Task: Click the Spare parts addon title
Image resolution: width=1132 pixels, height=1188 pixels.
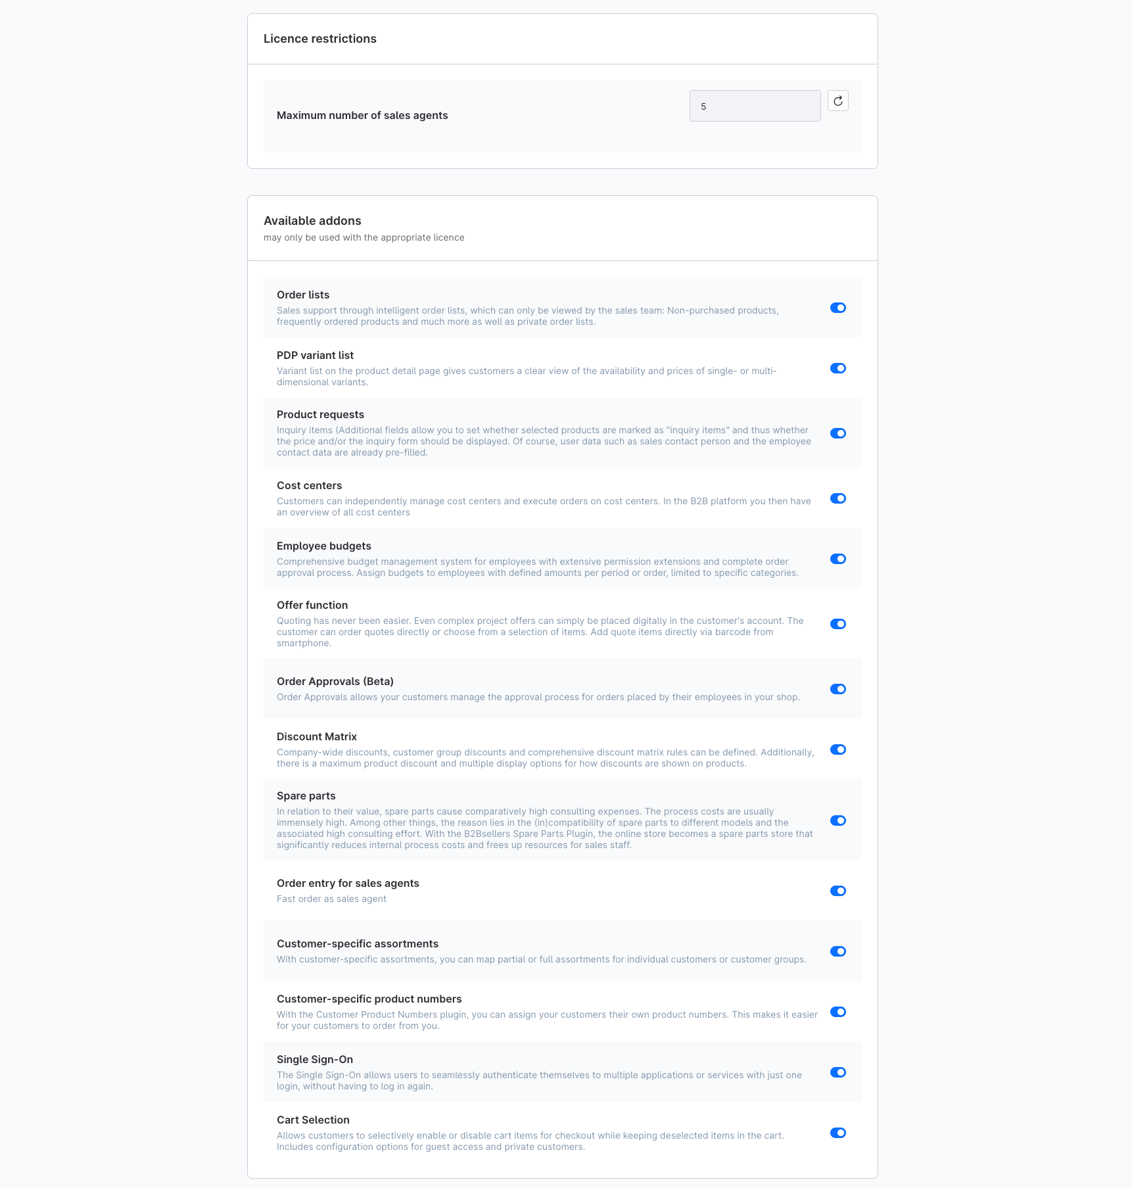Action: [306, 796]
